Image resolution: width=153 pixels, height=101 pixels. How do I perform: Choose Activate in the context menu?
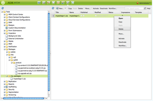click(x=122, y=38)
